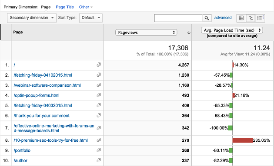Open external link icon for / row
This screenshot has width=274, height=166.
pyautogui.click(x=99, y=65)
